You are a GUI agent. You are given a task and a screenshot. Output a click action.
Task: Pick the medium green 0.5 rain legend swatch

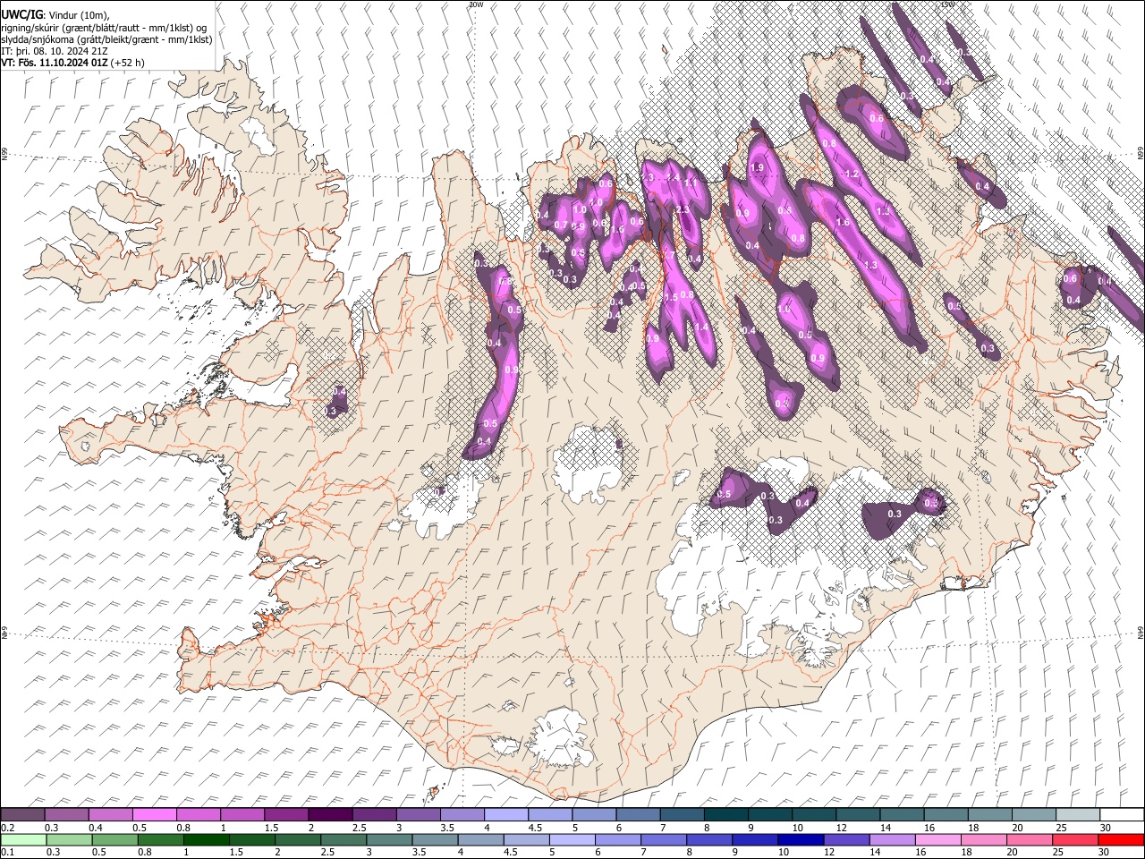[115, 839]
